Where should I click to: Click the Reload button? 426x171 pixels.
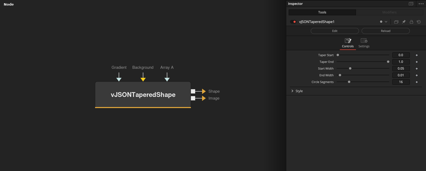click(386, 31)
